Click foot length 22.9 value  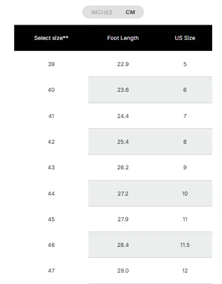click(x=123, y=64)
